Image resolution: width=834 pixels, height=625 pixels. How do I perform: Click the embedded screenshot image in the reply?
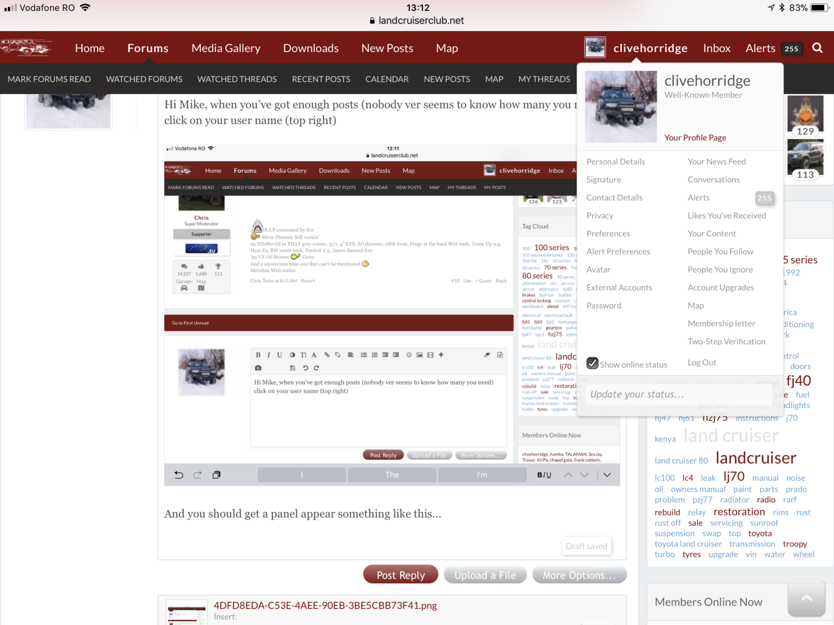tap(392, 315)
